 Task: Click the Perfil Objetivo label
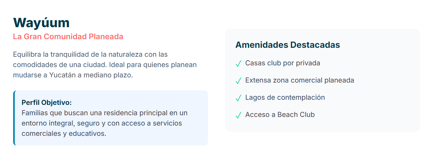[x=47, y=102]
